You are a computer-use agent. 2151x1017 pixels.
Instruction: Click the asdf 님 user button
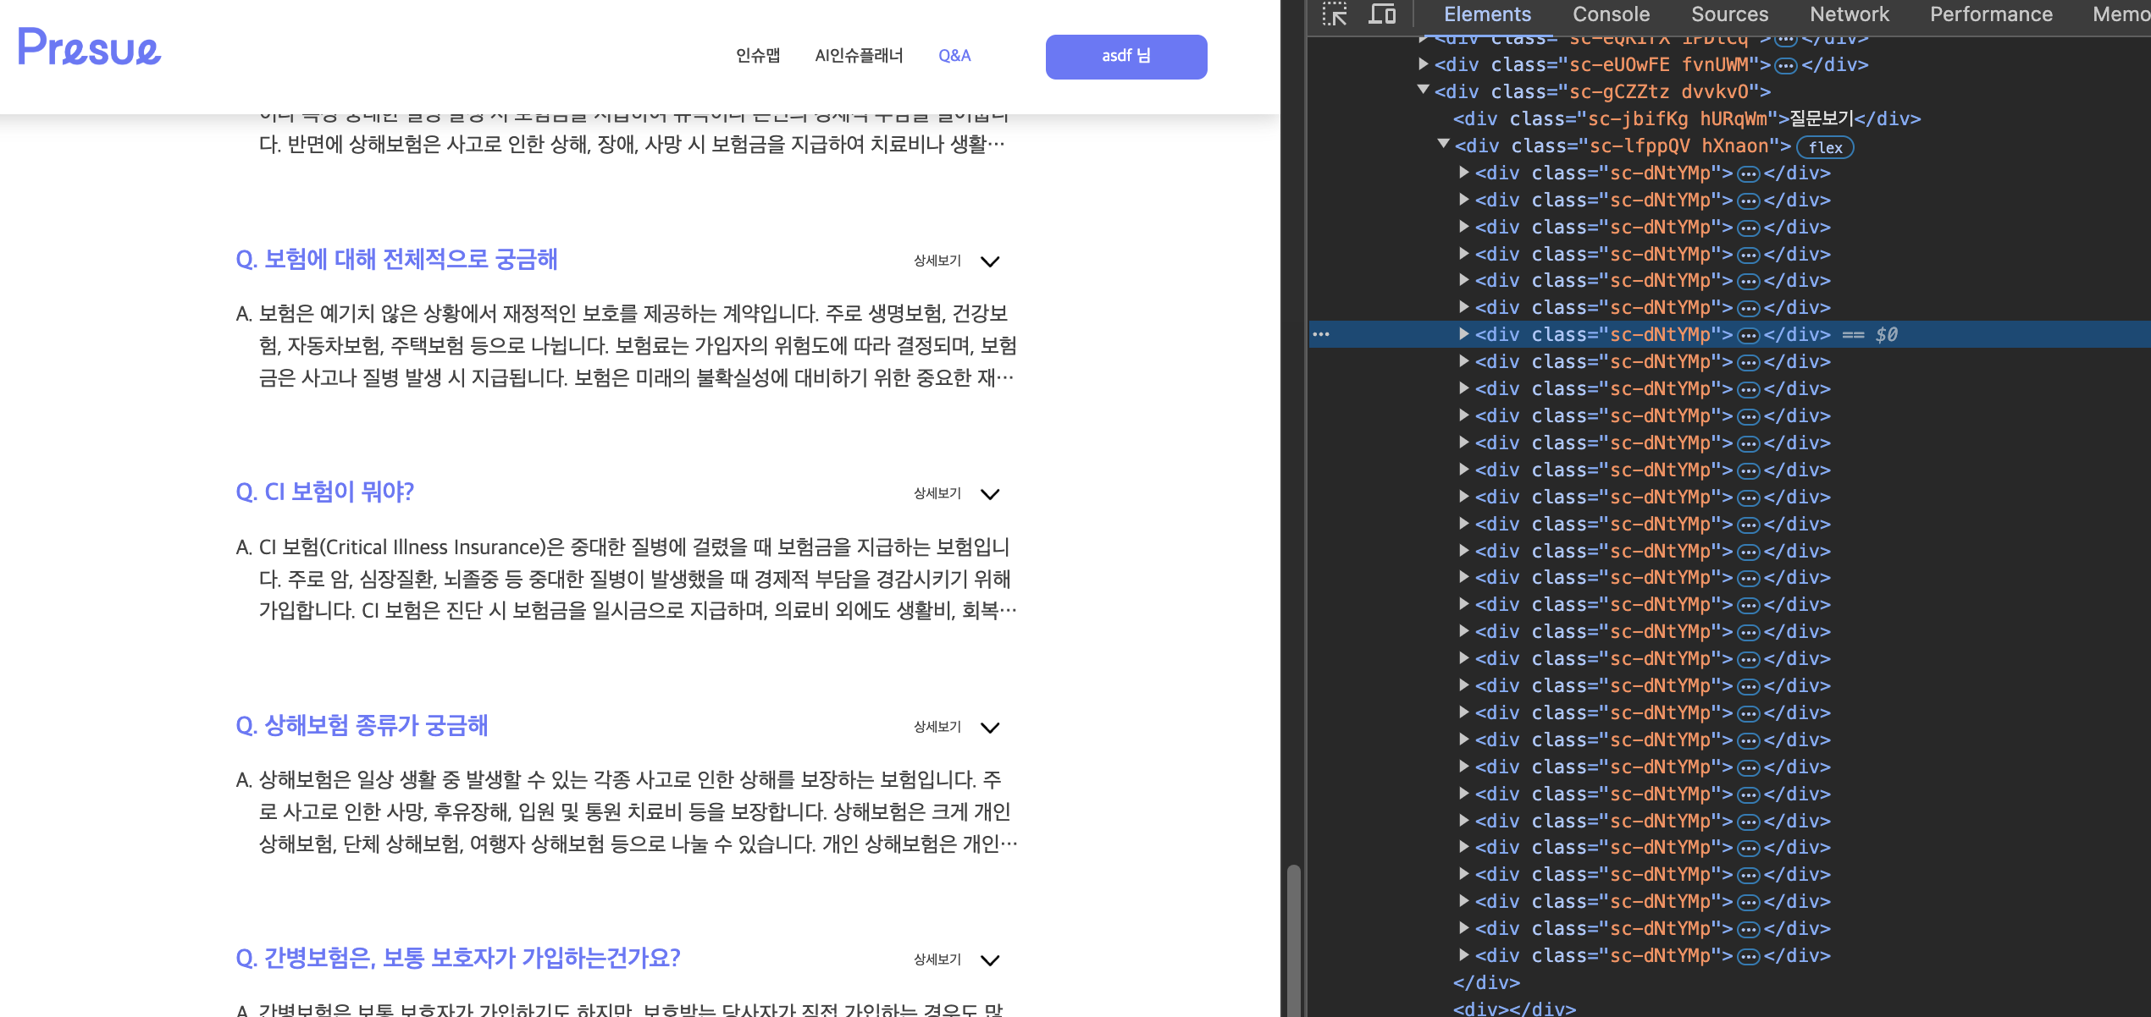coord(1125,57)
